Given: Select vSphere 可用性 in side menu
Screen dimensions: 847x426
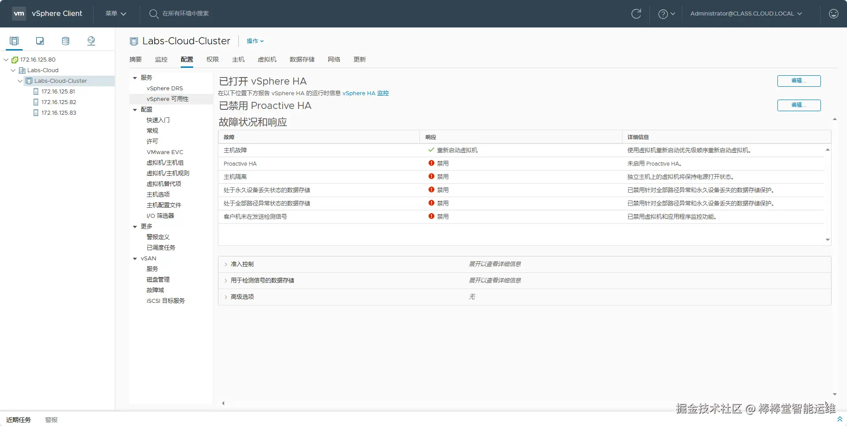Looking at the screenshot, I should click(167, 99).
